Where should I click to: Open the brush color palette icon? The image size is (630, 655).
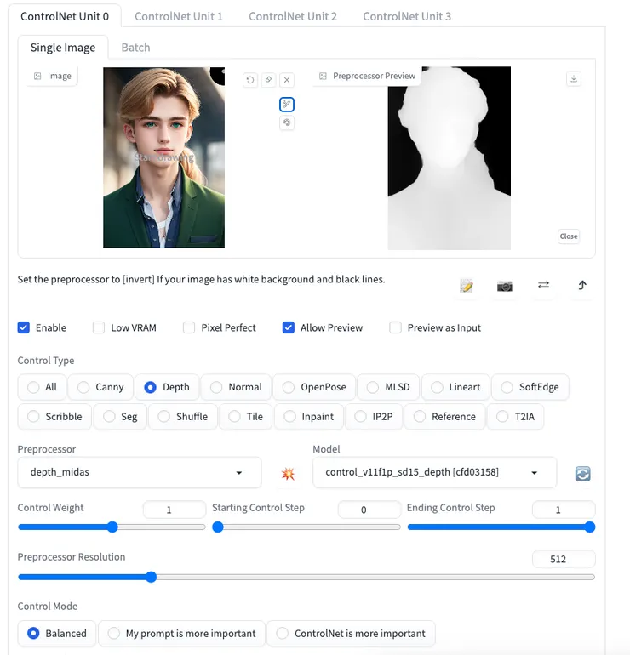click(x=287, y=122)
